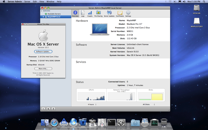The image size is (208, 130).
Task: Select Available Servers in sidebar
Action: (54, 14)
